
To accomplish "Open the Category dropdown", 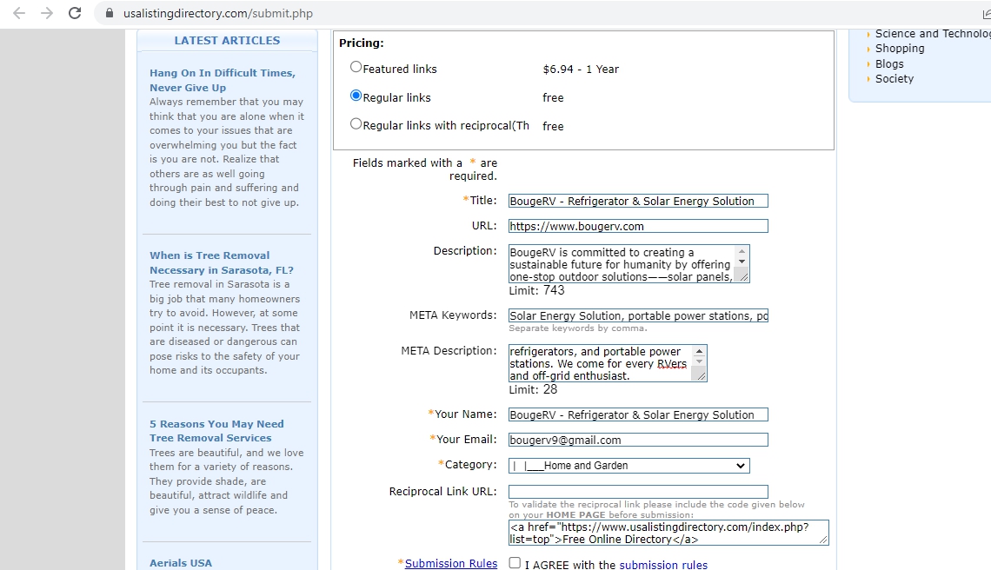I will click(x=629, y=466).
